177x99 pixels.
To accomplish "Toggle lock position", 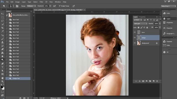I will tap(144, 28).
